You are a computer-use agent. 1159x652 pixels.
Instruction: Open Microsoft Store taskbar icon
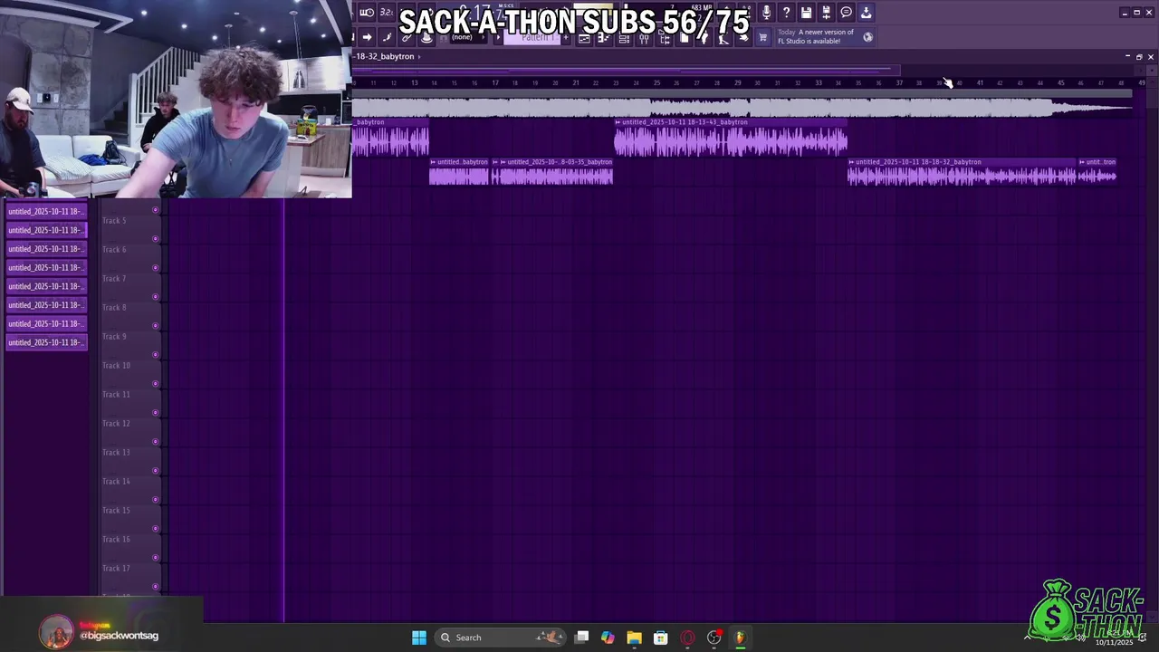[661, 638]
